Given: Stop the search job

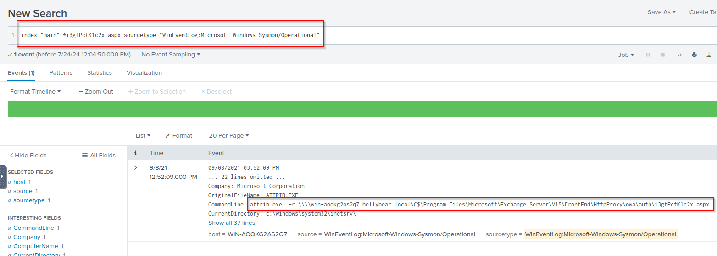Looking at the screenshot, I should point(662,55).
